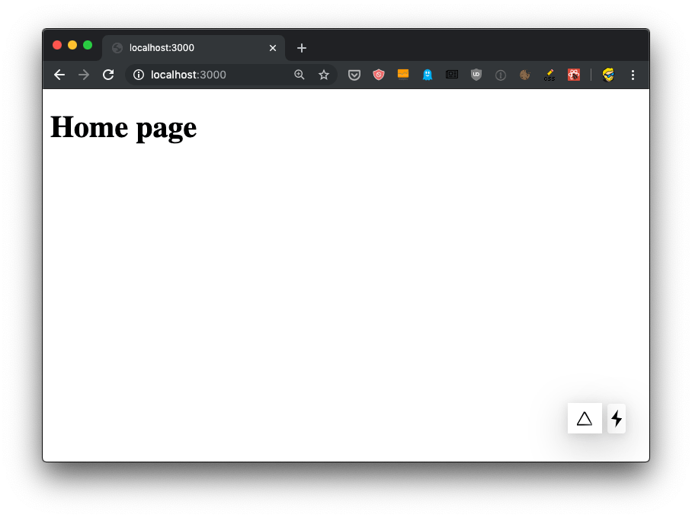Screen dimensions: 692x518
Task: Click inside the address bar
Action: pos(213,75)
